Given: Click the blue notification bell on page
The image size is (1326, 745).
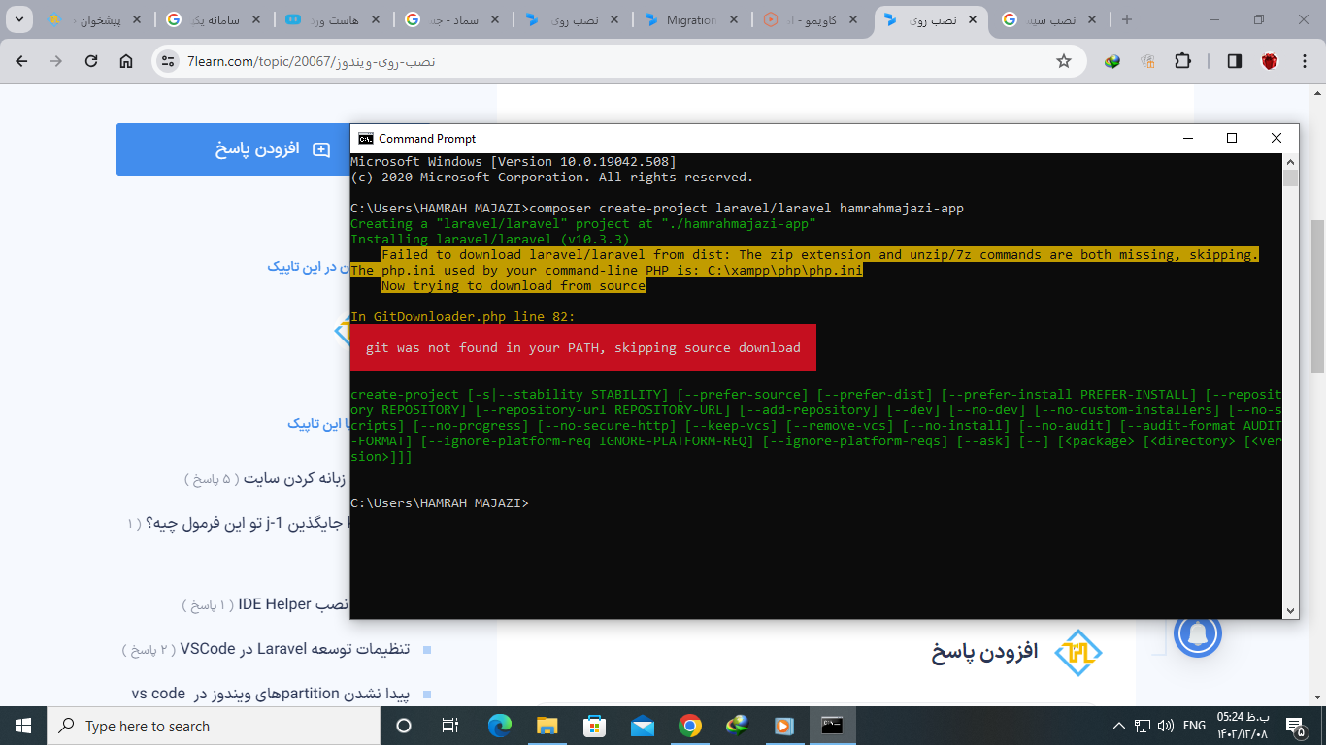Looking at the screenshot, I should (x=1197, y=634).
